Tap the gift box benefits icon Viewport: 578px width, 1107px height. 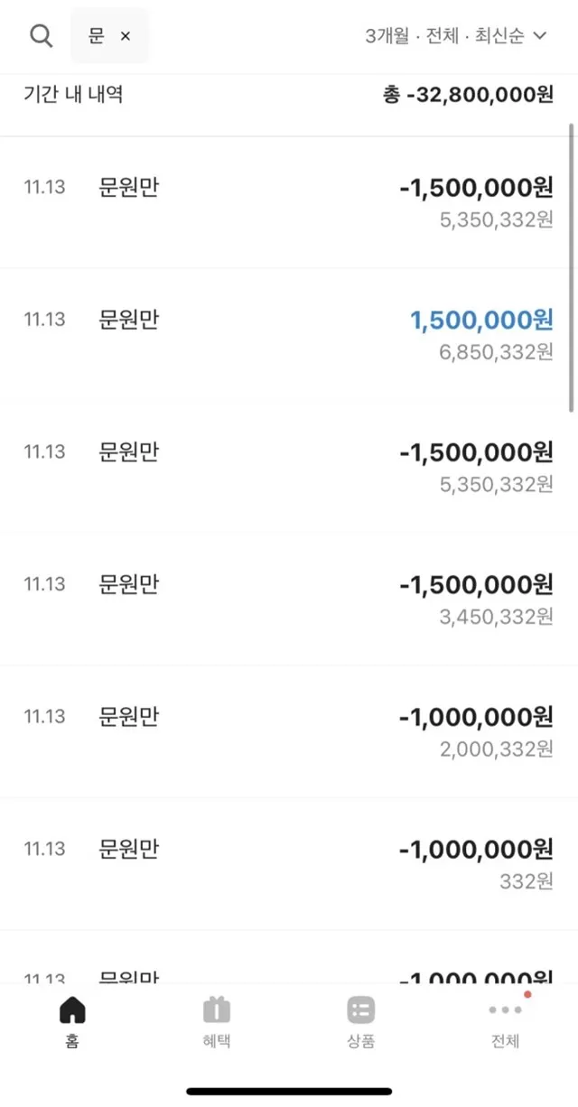point(217,1009)
